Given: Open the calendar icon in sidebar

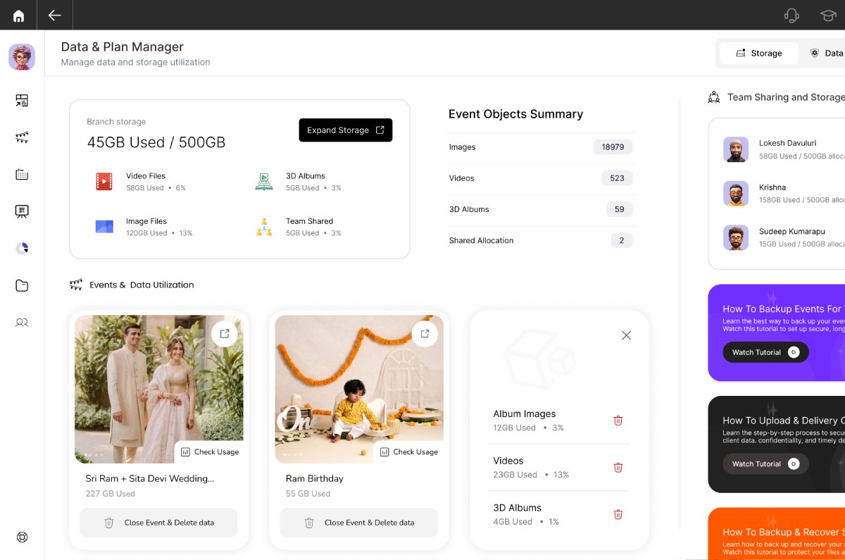Looking at the screenshot, I should [22, 175].
